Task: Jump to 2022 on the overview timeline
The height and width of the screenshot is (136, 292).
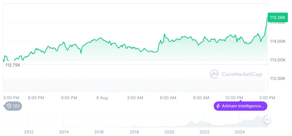Action: pyautogui.click(x=204, y=132)
